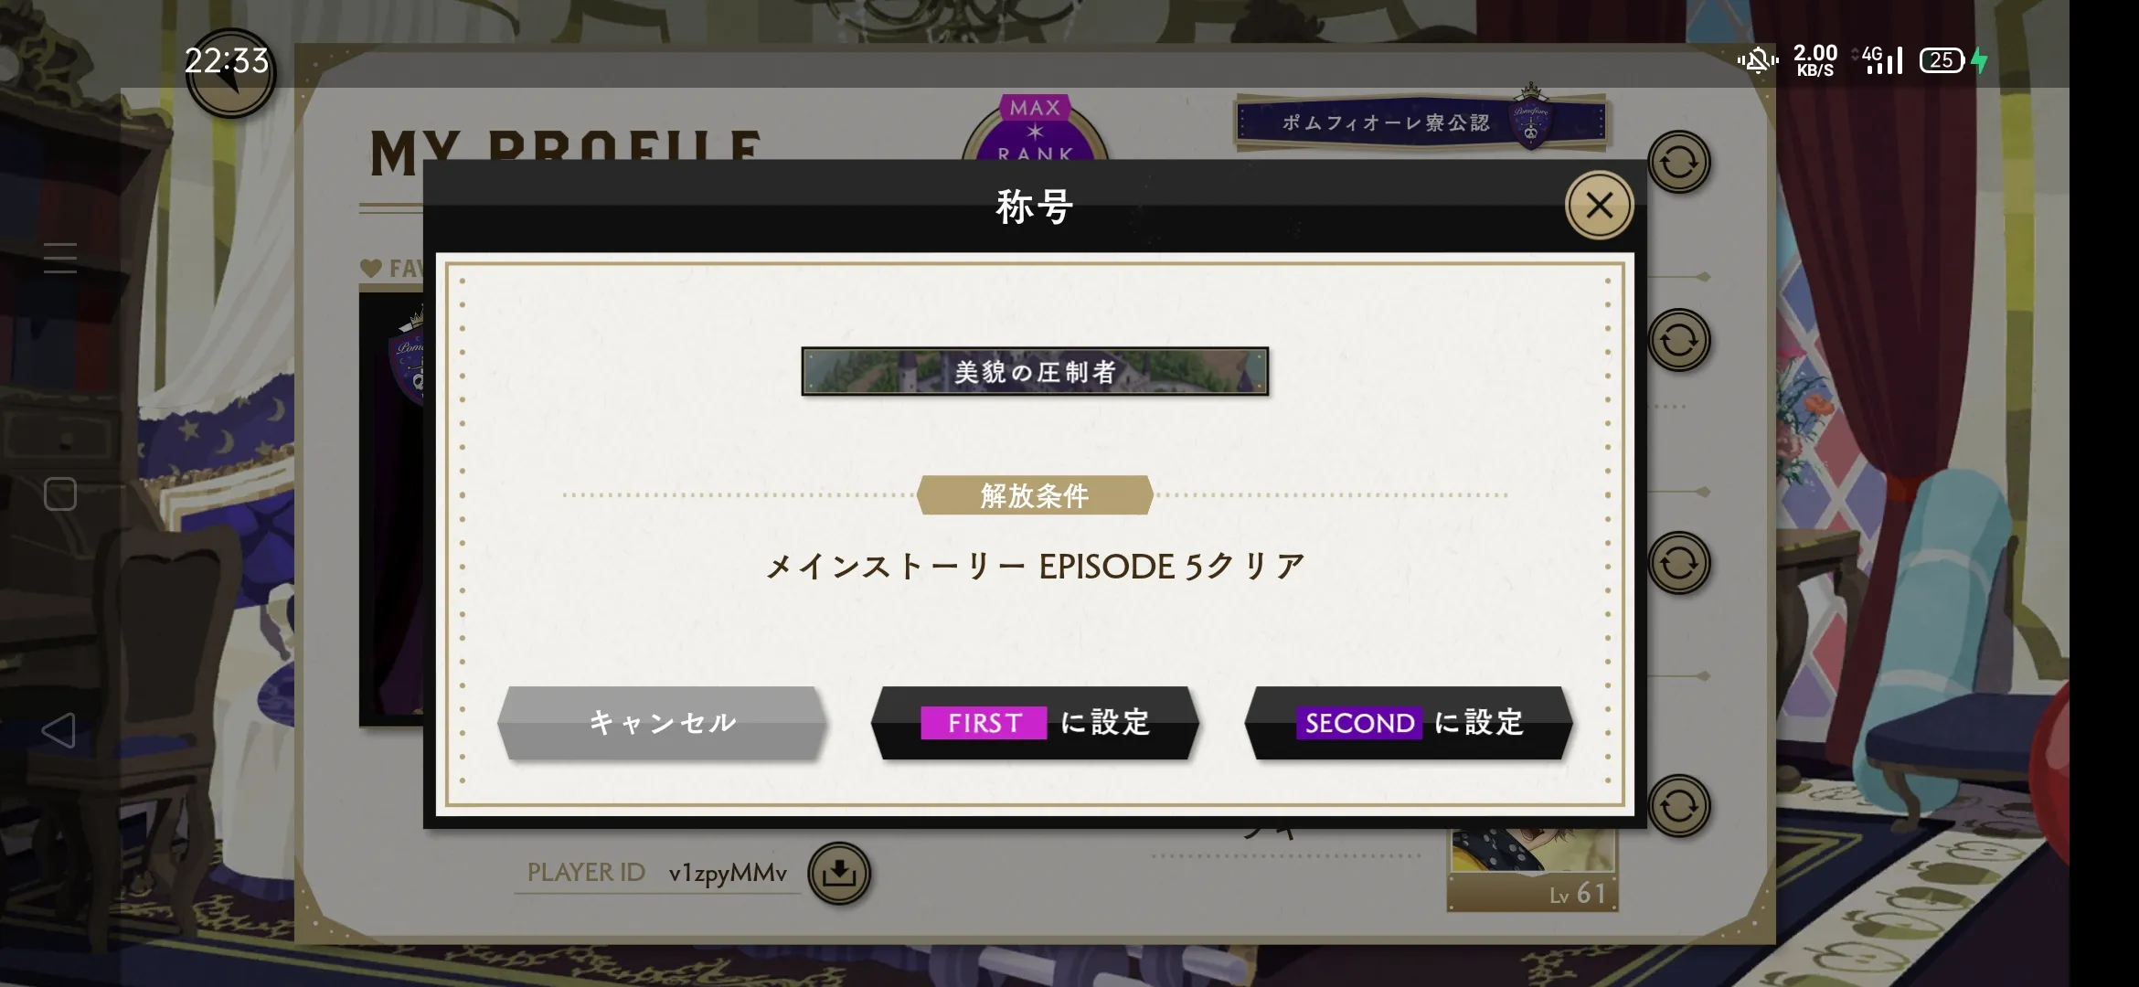The width and height of the screenshot is (2139, 987).
Task: Click the second circular refresh arrows icon
Action: [1679, 341]
